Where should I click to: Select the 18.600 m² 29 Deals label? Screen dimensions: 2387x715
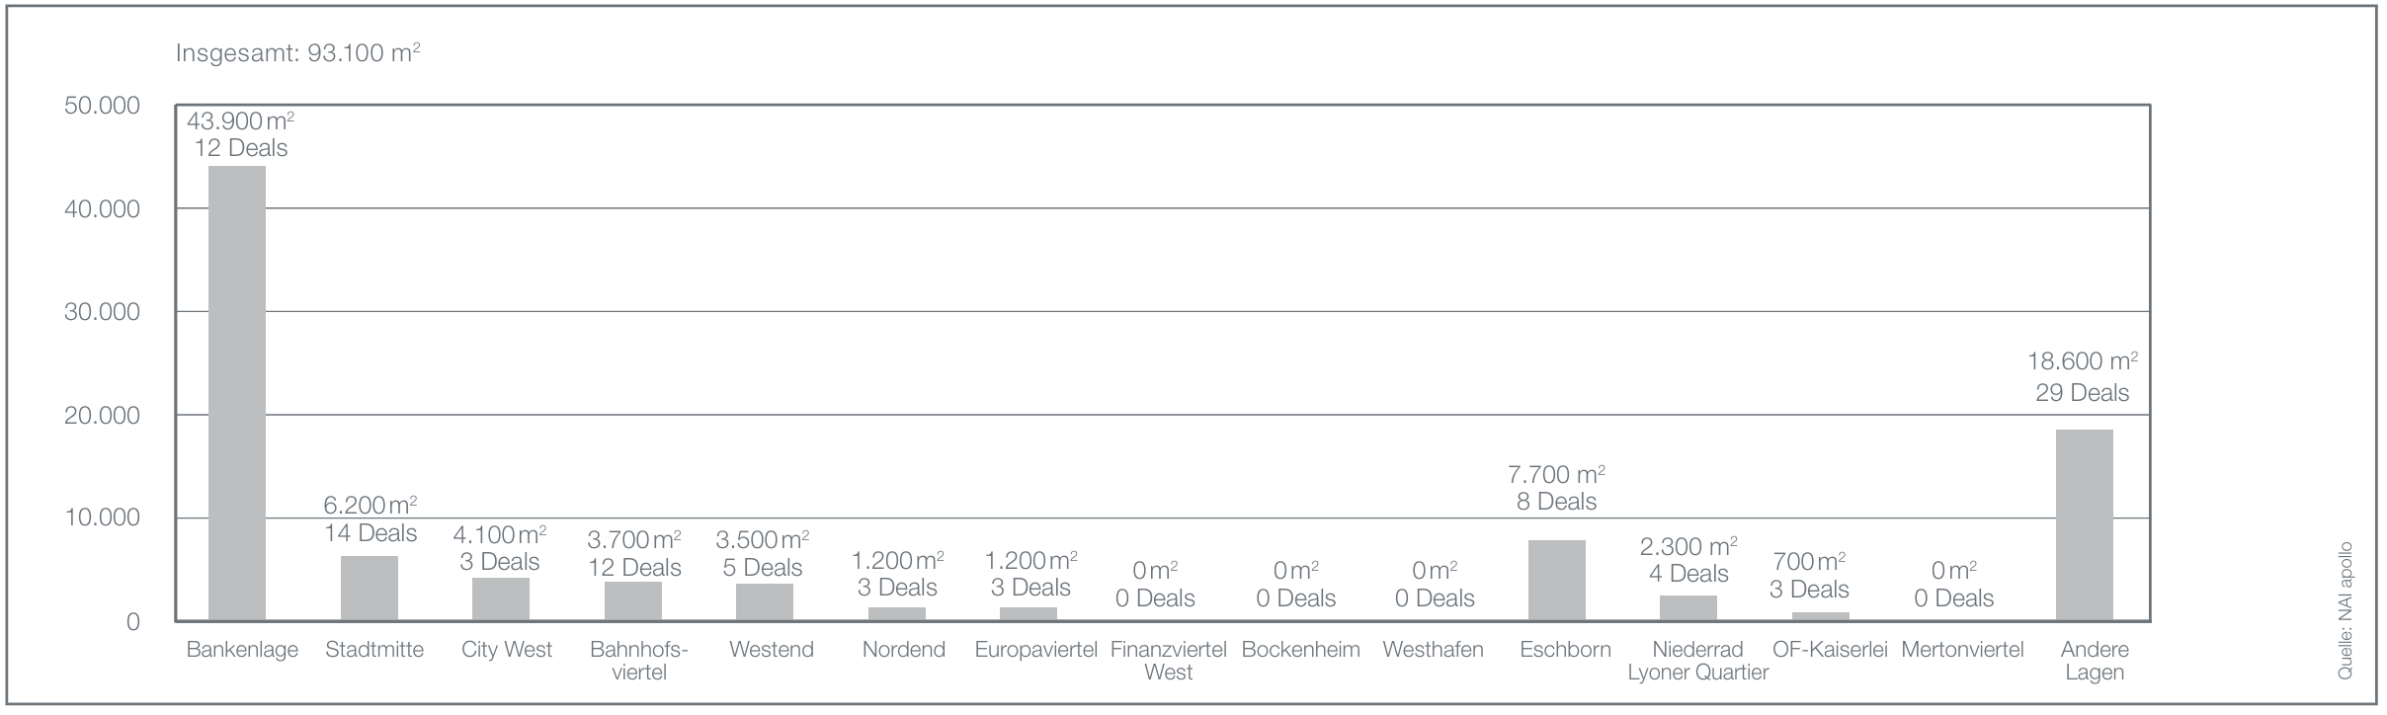click(x=2083, y=377)
